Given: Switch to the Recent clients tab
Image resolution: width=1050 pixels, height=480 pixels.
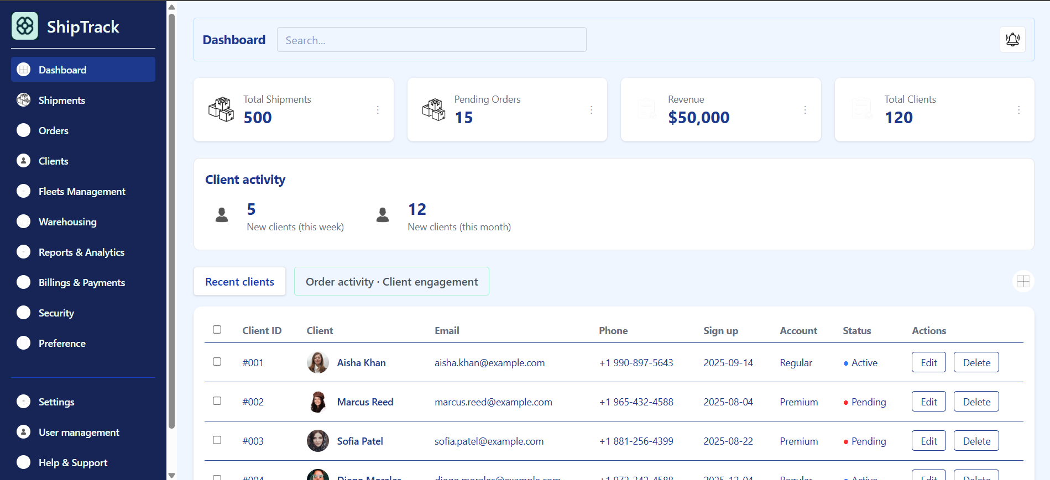Looking at the screenshot, I should (x=239, y=282).
